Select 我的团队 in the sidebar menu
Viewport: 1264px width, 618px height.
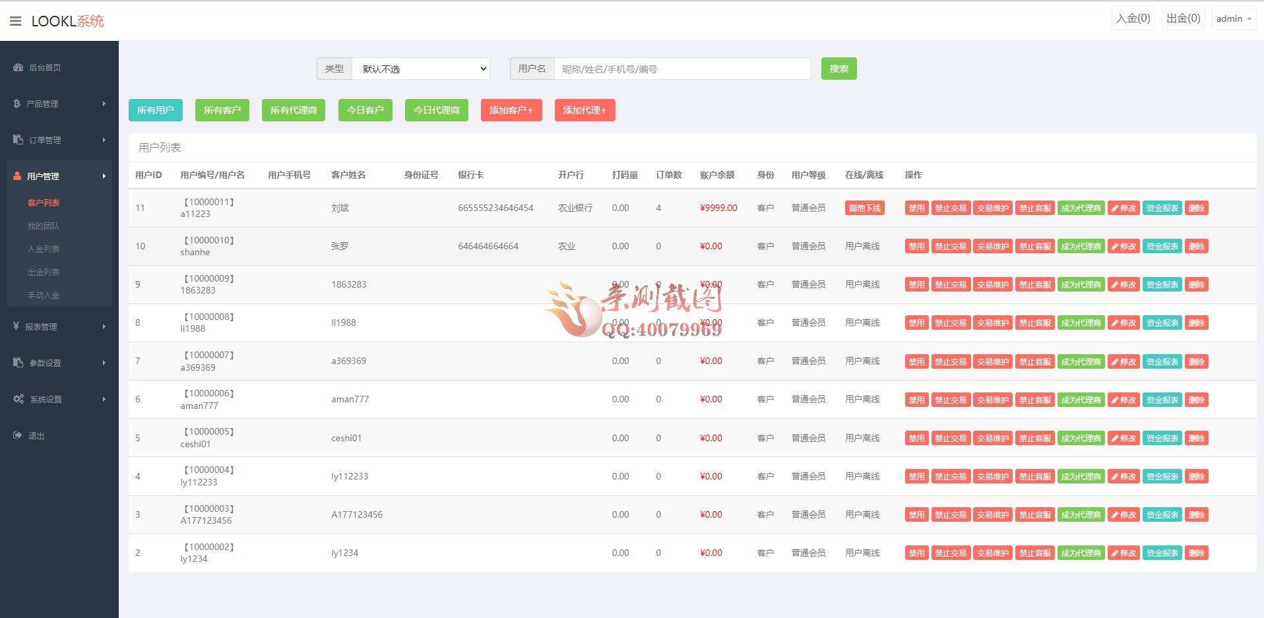pos(42,225)
